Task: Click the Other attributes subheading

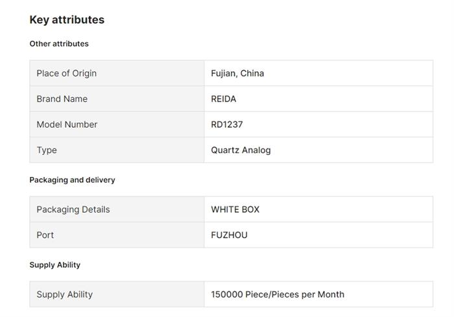Action: tap(59, 43)
